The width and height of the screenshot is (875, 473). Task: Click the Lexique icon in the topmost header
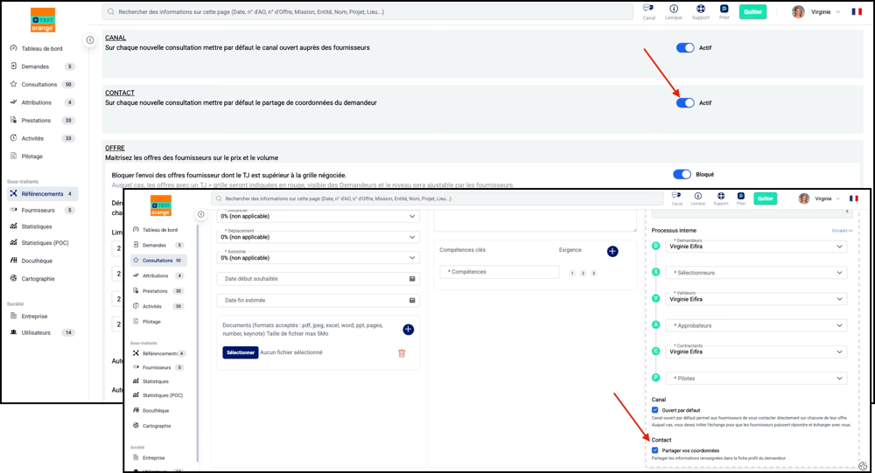[674, 10]
